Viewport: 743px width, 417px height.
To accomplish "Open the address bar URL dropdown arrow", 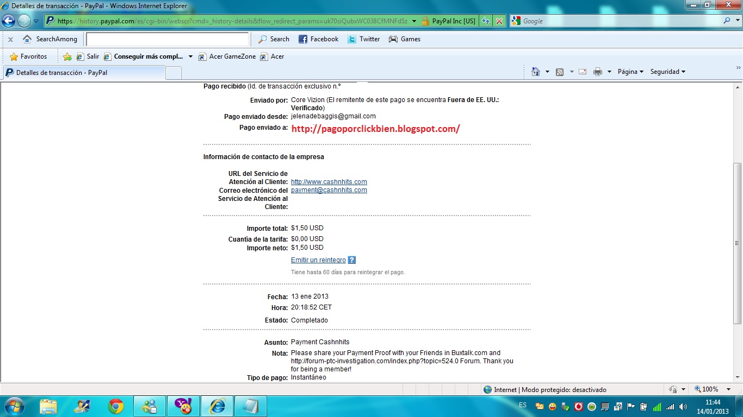I will (x=414, y=21).
